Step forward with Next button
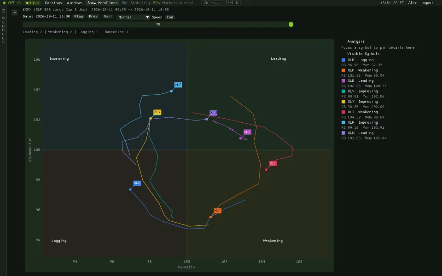 (108, 17)
